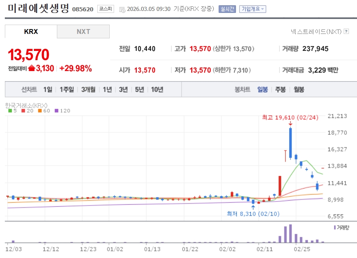Click the 최고 19,610 (02/24) label
Image resolution: width=357 pixels, height=258 pixels.
coord(290,117)
